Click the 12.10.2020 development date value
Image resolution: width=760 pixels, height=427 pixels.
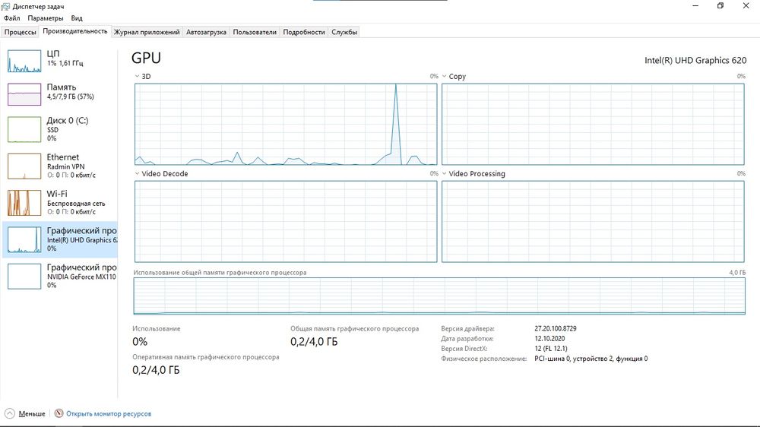[x=549, y=339]
